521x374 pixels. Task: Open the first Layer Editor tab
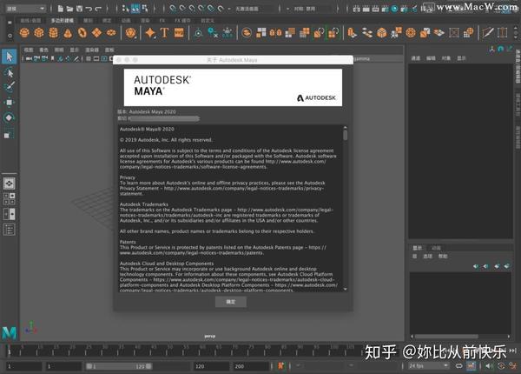[418, 248]
